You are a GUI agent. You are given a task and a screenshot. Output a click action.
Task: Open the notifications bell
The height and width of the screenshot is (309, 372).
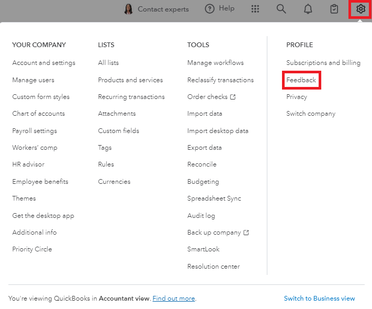click(308, 9)
